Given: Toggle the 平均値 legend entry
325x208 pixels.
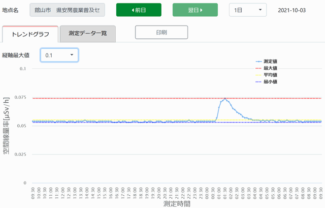Looking at the screenshot, I should (x=266, y=75).
